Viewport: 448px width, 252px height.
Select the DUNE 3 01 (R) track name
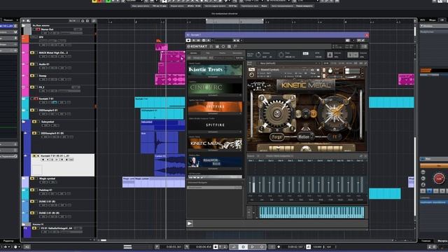coord(47,202)
